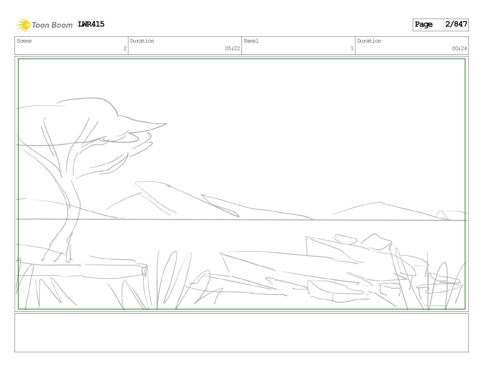Click the scene Duration field 05:22
The image size is (484, 374).
(185, 46)
